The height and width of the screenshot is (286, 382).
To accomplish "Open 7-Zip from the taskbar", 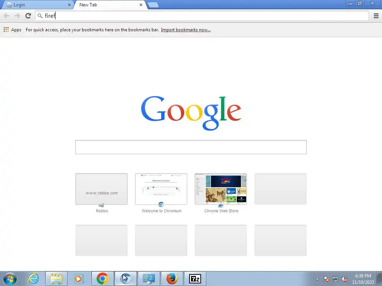I will (195, 279).
